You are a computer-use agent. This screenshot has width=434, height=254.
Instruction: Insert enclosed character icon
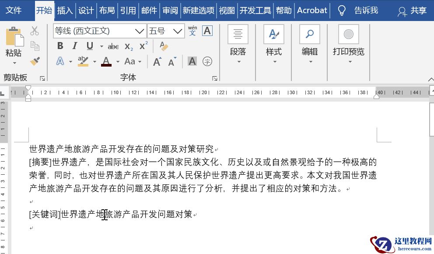coord(207,61)
